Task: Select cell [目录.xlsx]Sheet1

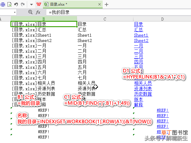Action: (44, 35)
